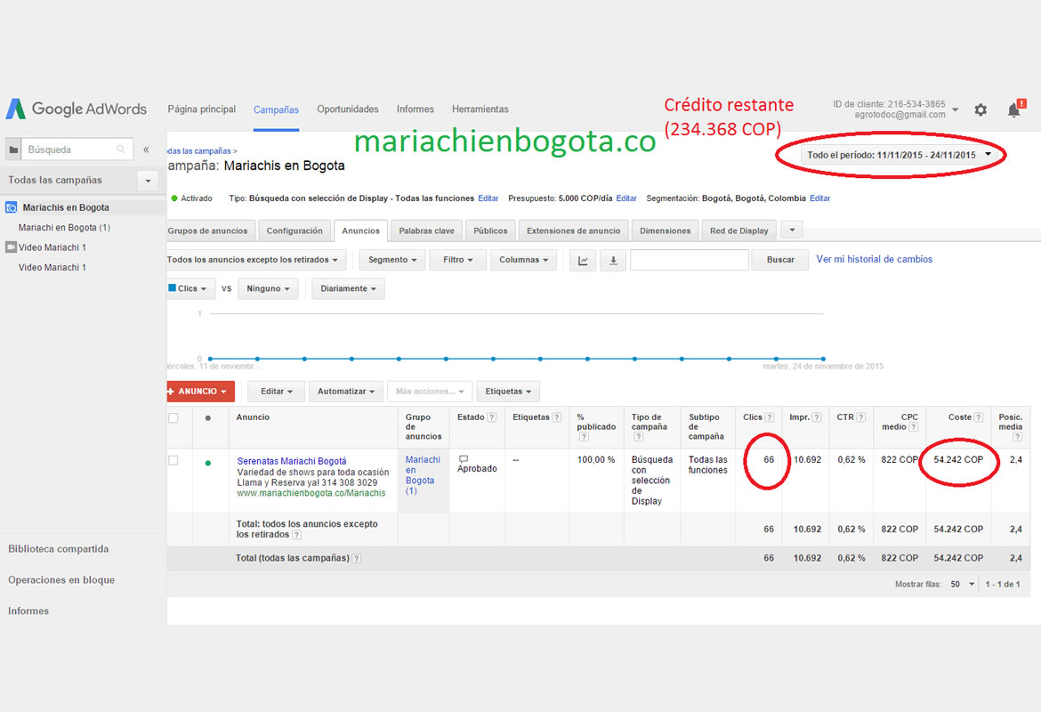The width and height of the screenshot is (1041, 712).
Task: Collapse the sidebar with double chevron
Action: pos(146,150)
